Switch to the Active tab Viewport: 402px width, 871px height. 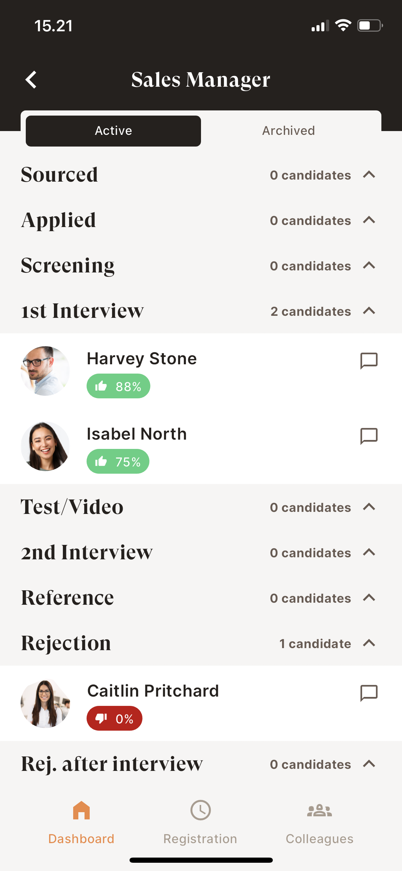pos(113,131)
